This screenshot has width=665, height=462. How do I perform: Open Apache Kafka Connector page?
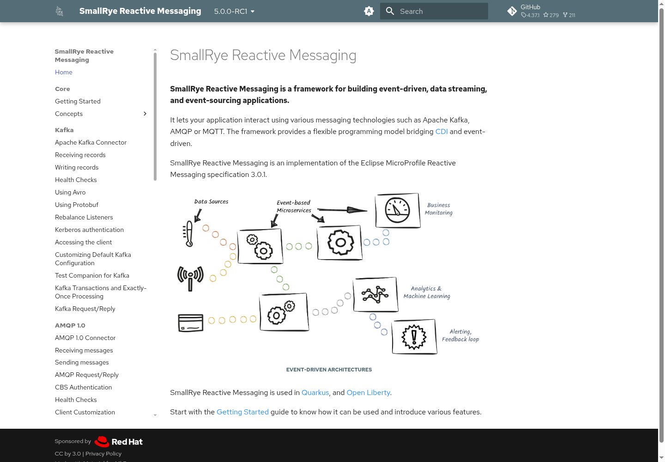[x=91, y=142]
